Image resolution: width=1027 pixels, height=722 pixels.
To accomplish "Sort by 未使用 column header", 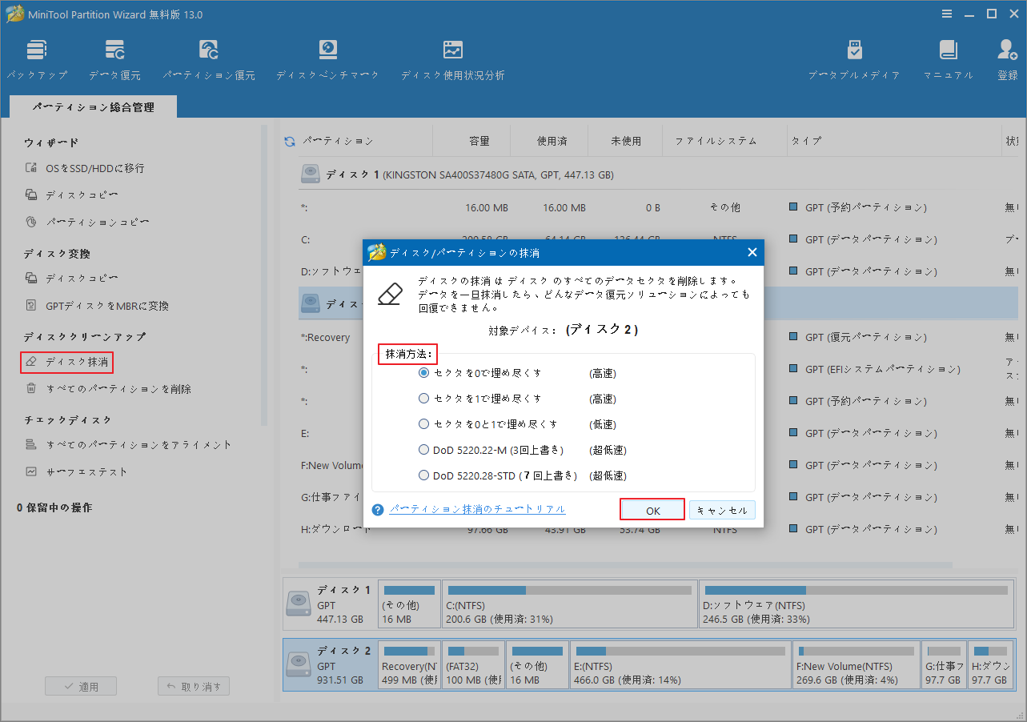I will pos(625,141).
